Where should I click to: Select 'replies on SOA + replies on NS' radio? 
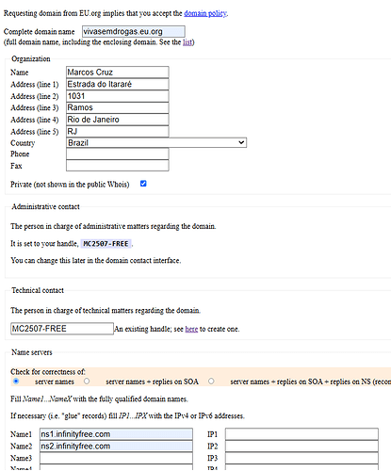(x=211, y=382)
